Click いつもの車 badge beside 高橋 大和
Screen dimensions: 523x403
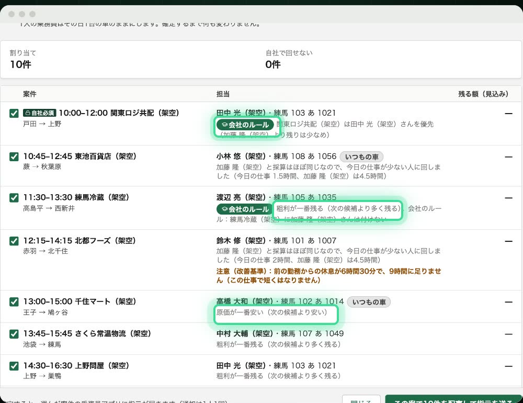tap(369, 302)
